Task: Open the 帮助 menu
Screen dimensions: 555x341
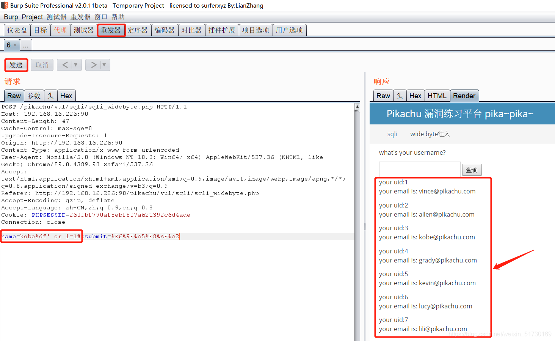Action: (x=118, y=17)
